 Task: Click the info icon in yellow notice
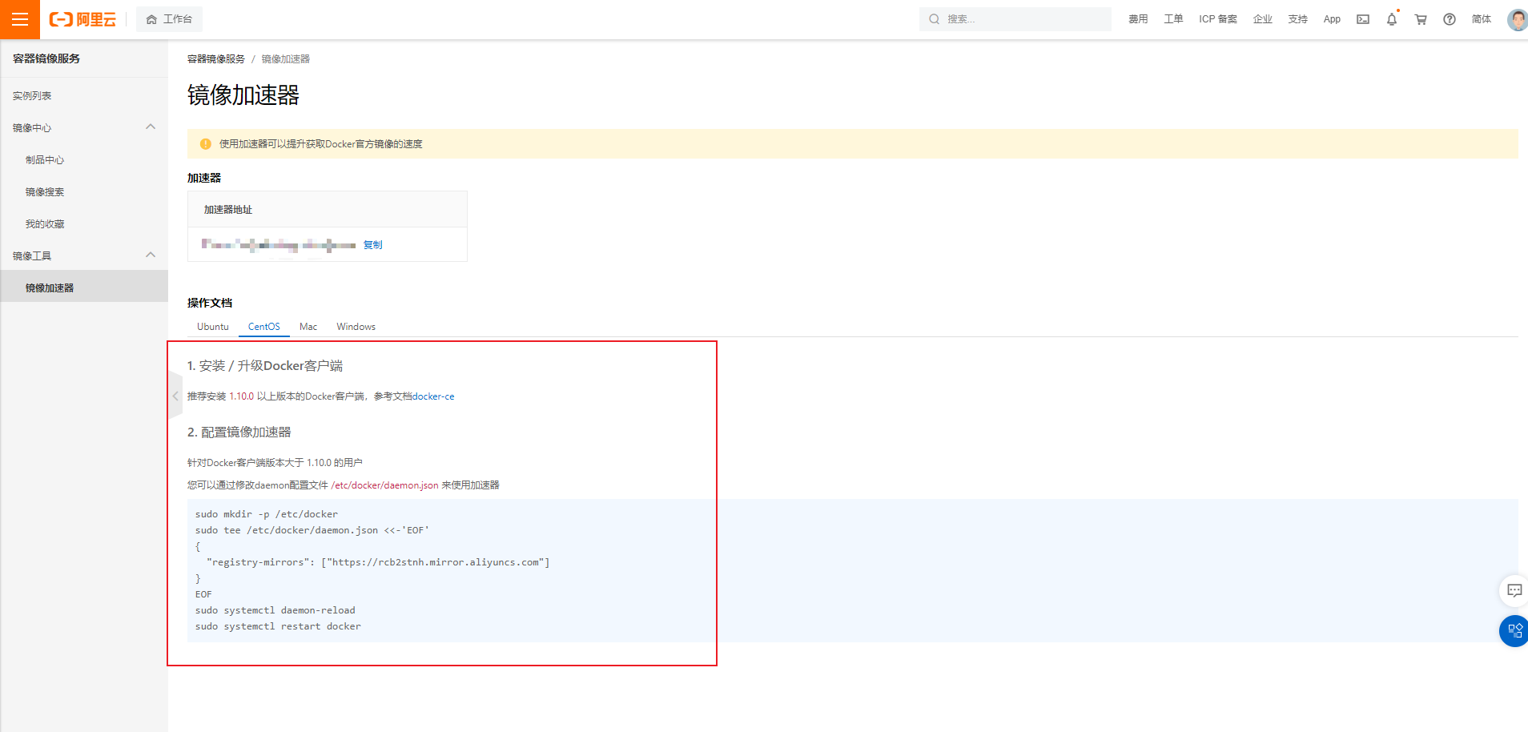206,144
